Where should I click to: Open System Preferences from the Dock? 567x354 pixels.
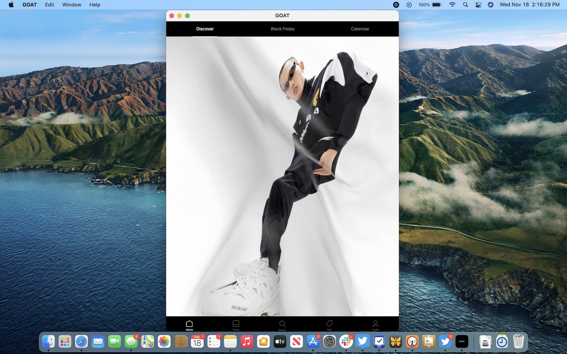(x=329, y=342)
